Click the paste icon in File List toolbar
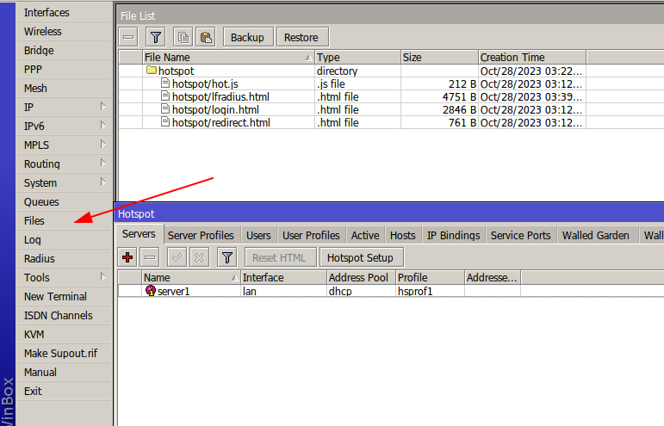 click(205, 37)
